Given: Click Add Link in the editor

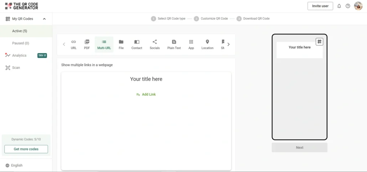Looking at the screenshot, I should (x=146, y=95).
